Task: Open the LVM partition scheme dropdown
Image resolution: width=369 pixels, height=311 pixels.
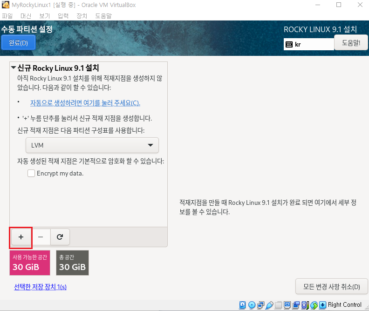Action: (x=92, y=145)
